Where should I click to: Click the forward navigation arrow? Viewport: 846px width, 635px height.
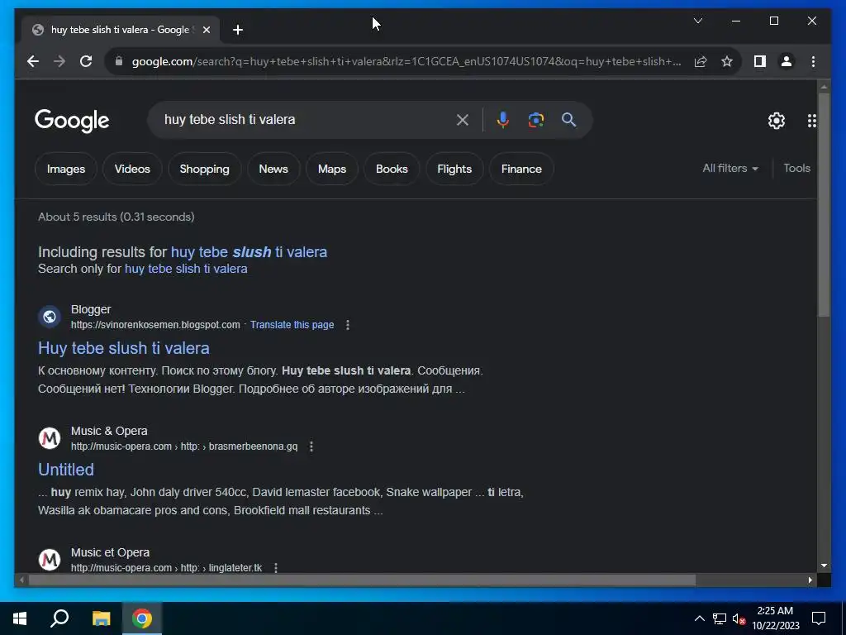(x=59, y=61)
